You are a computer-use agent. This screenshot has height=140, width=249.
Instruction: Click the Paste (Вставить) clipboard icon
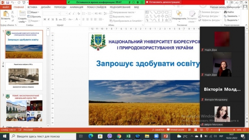pos(6,14)
